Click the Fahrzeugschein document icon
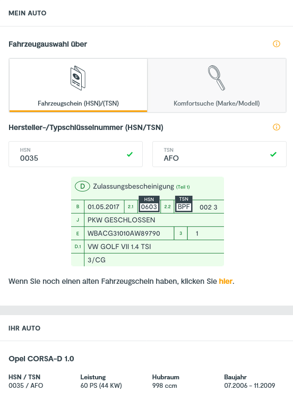The height and width of the screenshot is (400, 293). click(78, 79)
